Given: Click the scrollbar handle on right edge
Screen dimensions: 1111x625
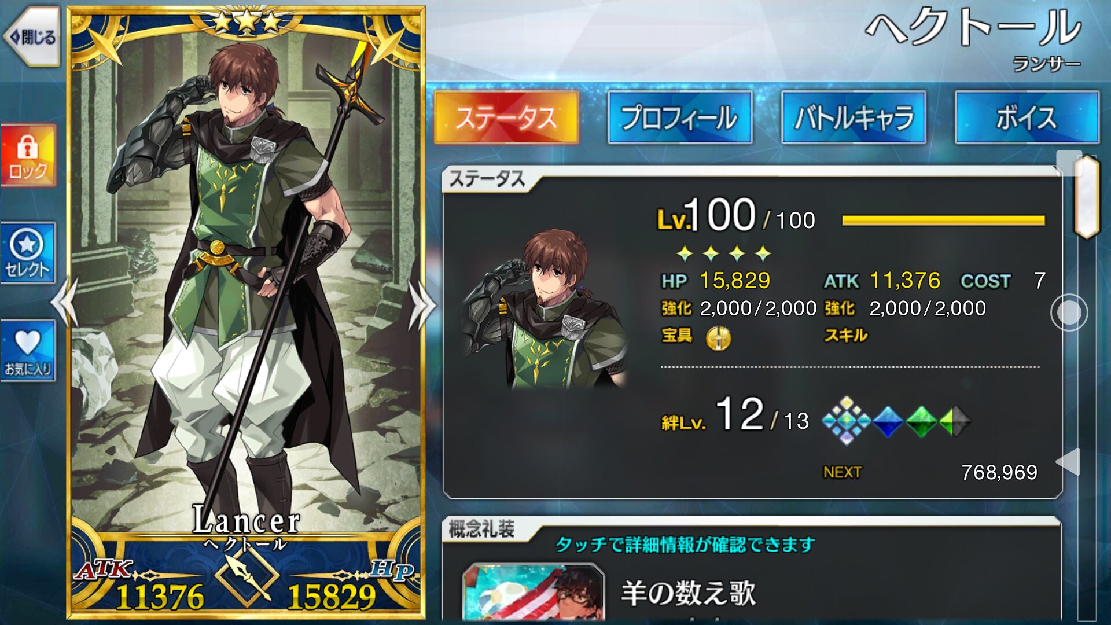Looking at the screenshot, I should click(x=1087, y=197).
